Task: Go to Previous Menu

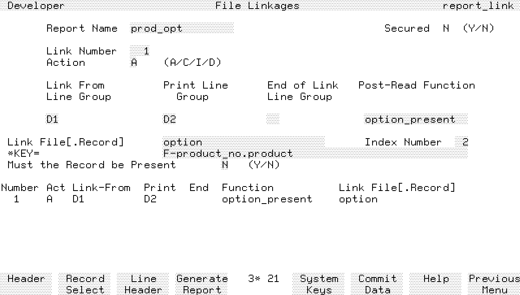Action: (x=494, y=284)
